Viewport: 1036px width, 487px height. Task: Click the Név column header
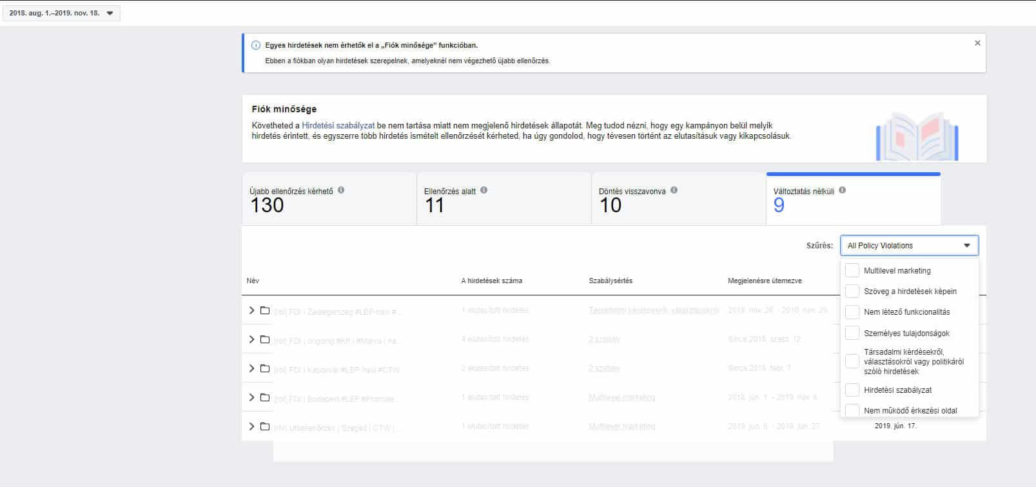[253, 281]
